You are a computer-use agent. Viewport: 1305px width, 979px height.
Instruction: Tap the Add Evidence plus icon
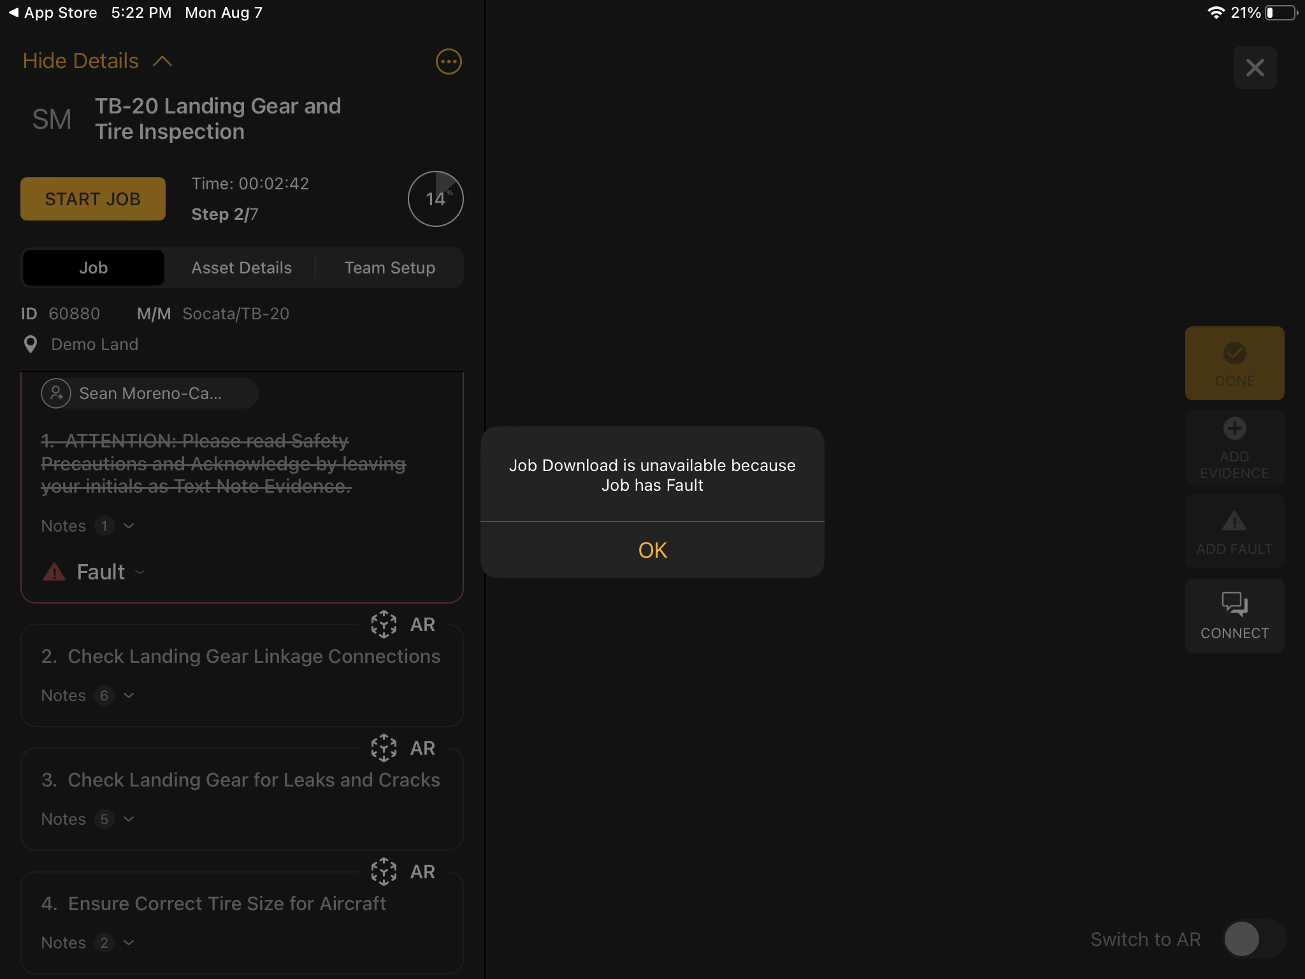coord(1234,428)
